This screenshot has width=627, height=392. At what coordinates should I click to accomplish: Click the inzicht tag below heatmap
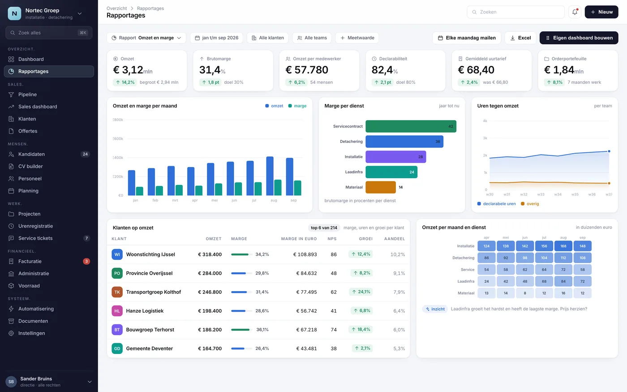click(435, 309)
